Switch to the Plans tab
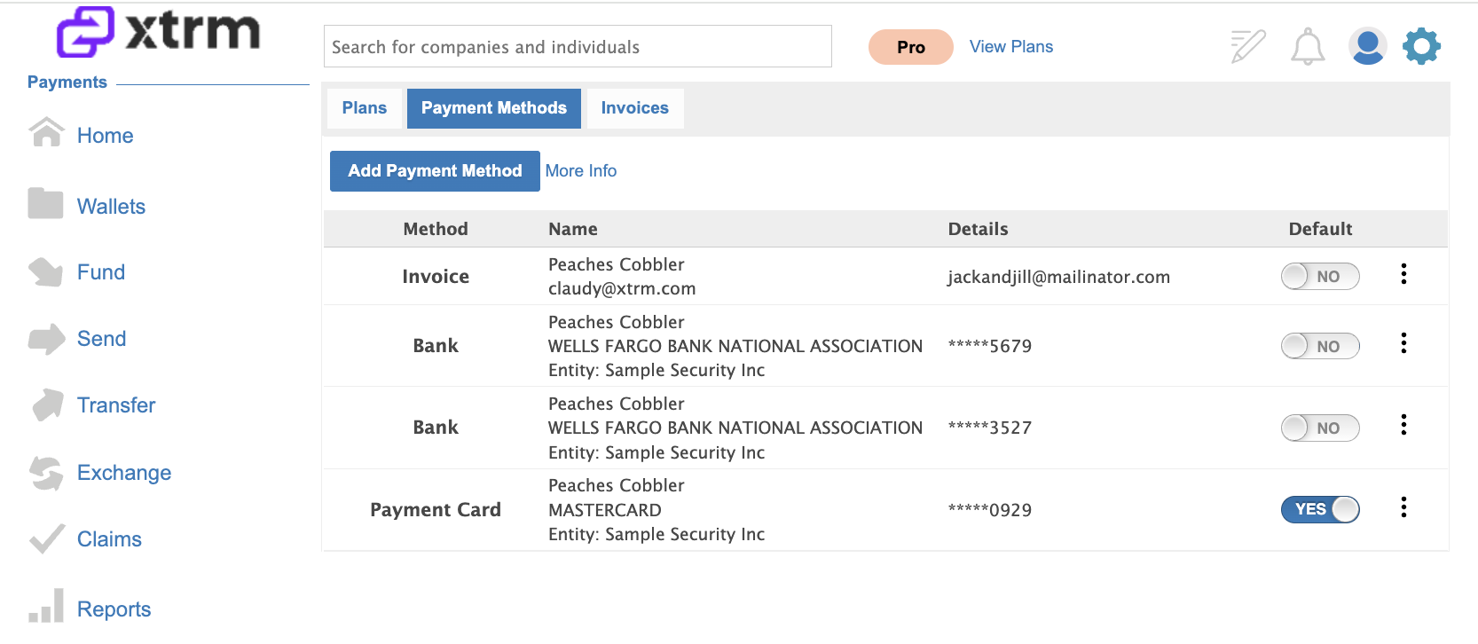The width and height of the screenshot is (1478, 644). click(x=365, y=108)
